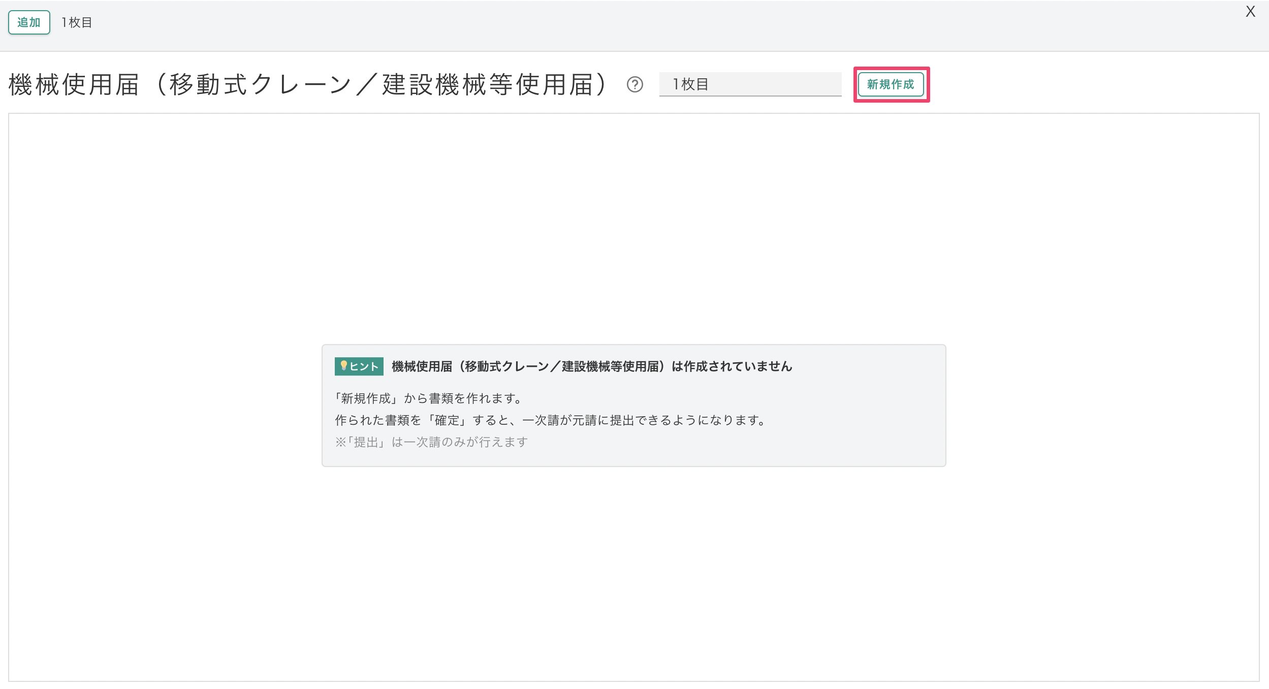The image size is (1269, 689).
Task: Click the lightbulb icon in the hint badge
Action: tap(343, 366)
